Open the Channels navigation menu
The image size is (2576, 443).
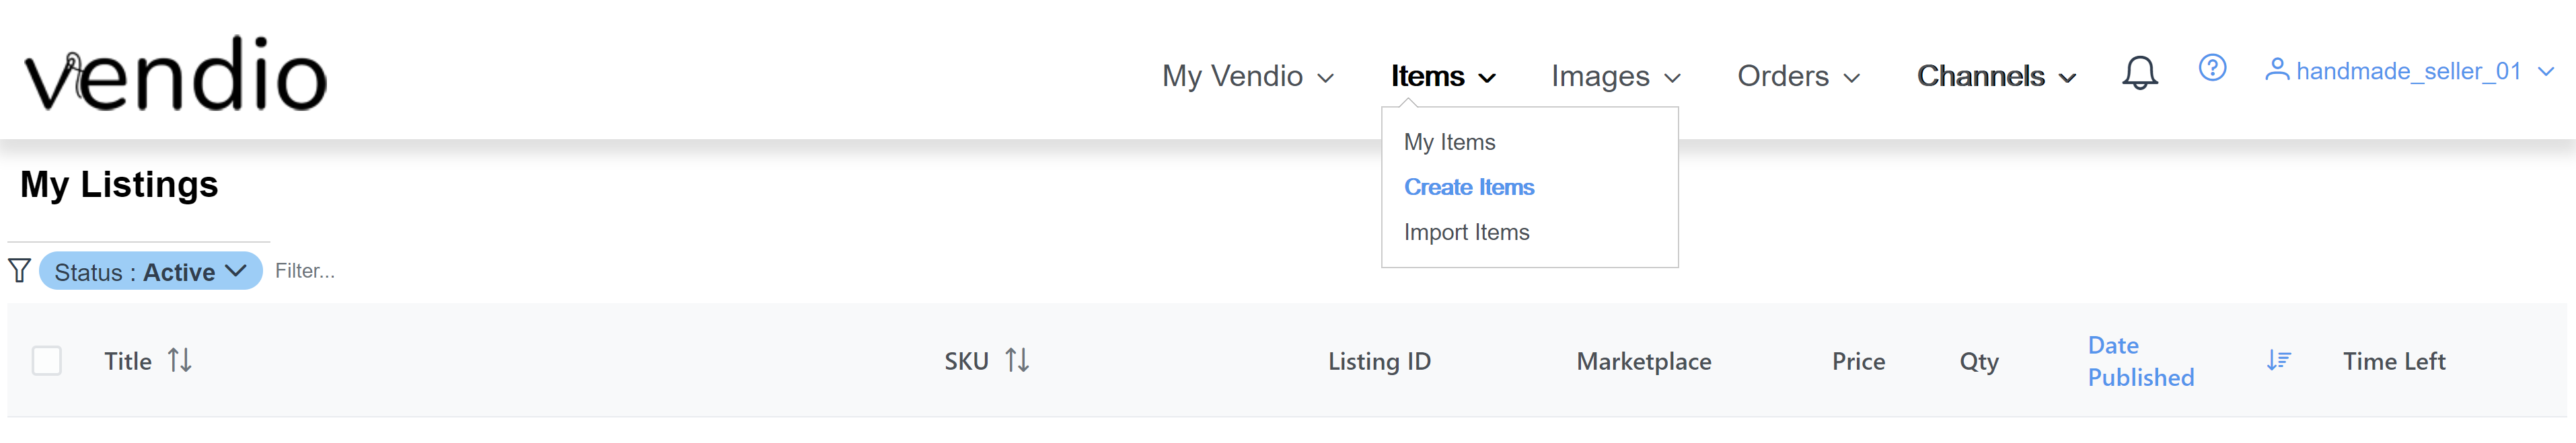[x=1996, y=76]
